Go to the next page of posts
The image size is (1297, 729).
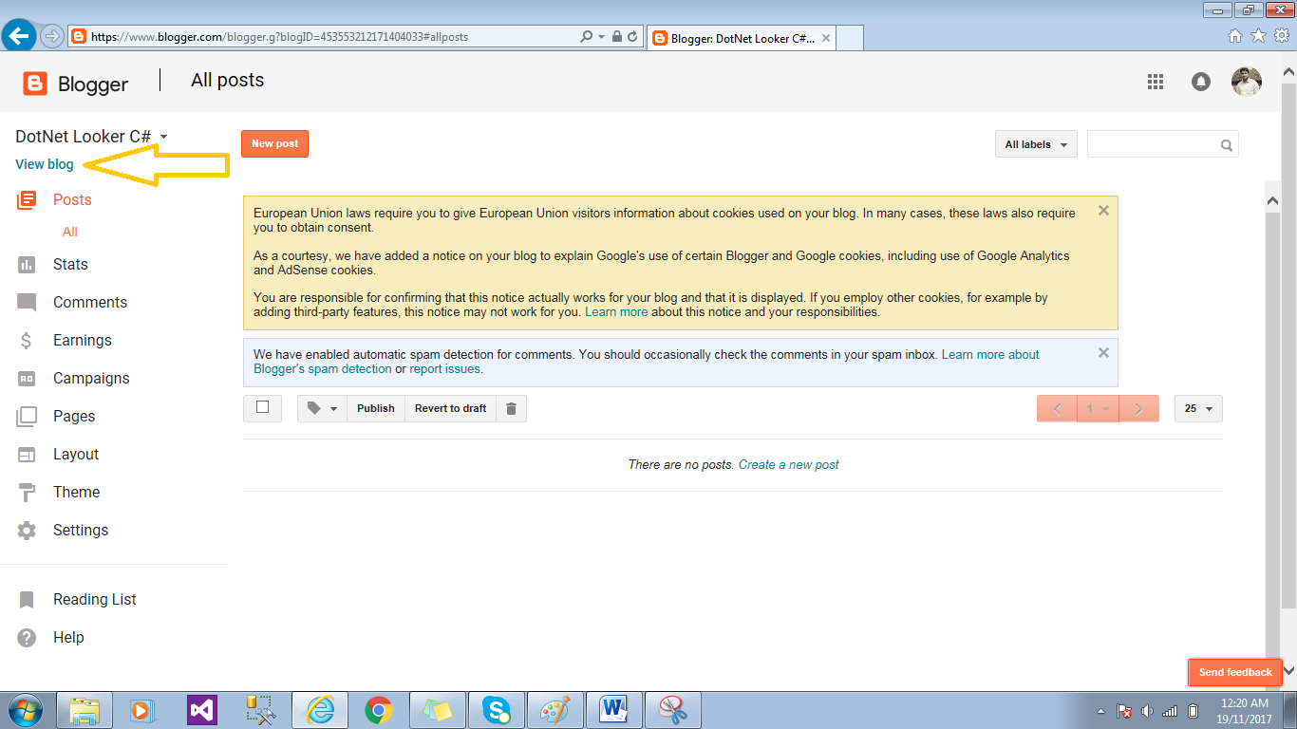click(1139, 408)
